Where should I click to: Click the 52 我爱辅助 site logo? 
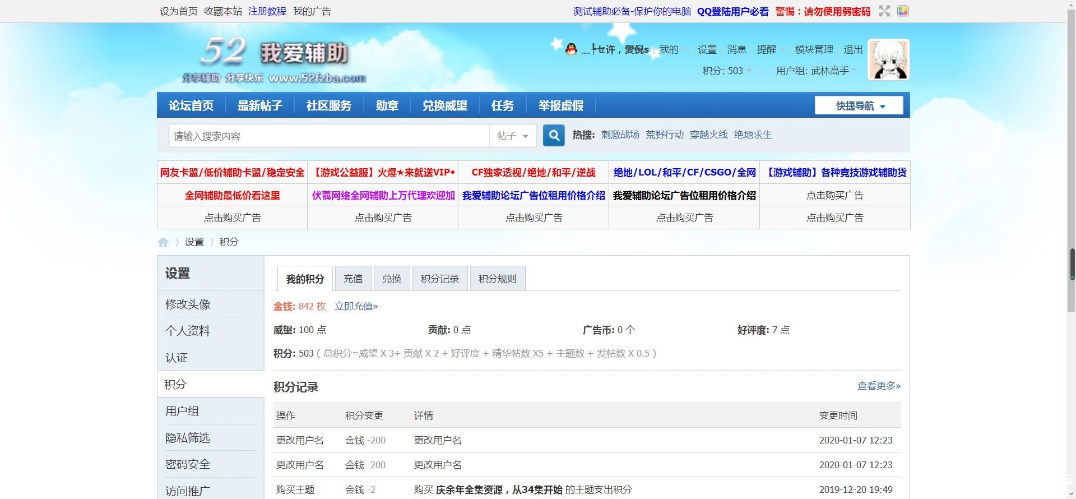[275, 59]
